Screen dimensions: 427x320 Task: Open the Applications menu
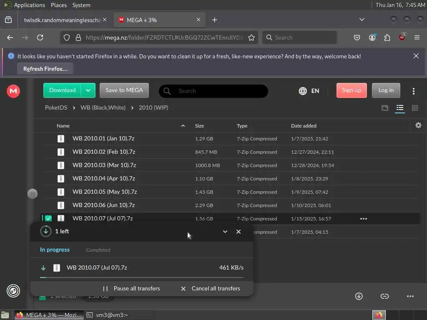(30, 5)
